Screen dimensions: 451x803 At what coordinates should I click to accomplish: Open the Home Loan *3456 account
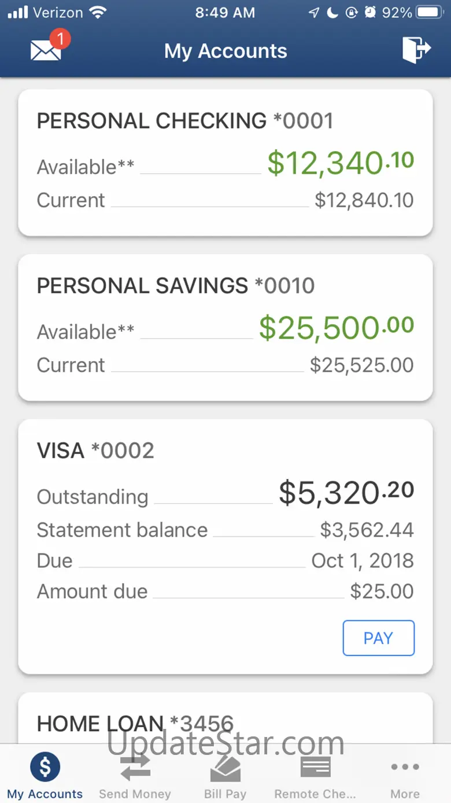click(135, 724)
